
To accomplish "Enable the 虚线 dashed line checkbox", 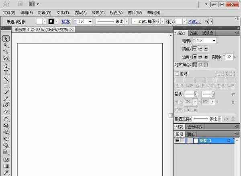I will (x=177, y=74).
